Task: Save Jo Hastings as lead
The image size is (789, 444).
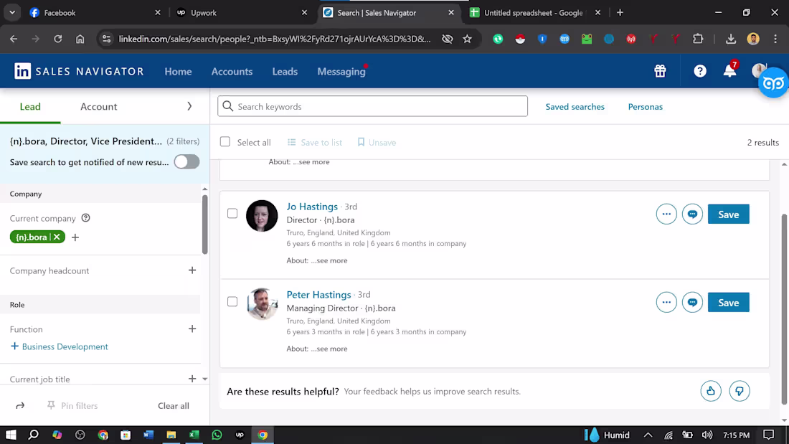Action: pos(728,214)
